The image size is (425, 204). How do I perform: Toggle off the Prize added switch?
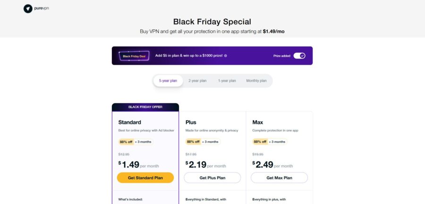click(x=299, y=56)
